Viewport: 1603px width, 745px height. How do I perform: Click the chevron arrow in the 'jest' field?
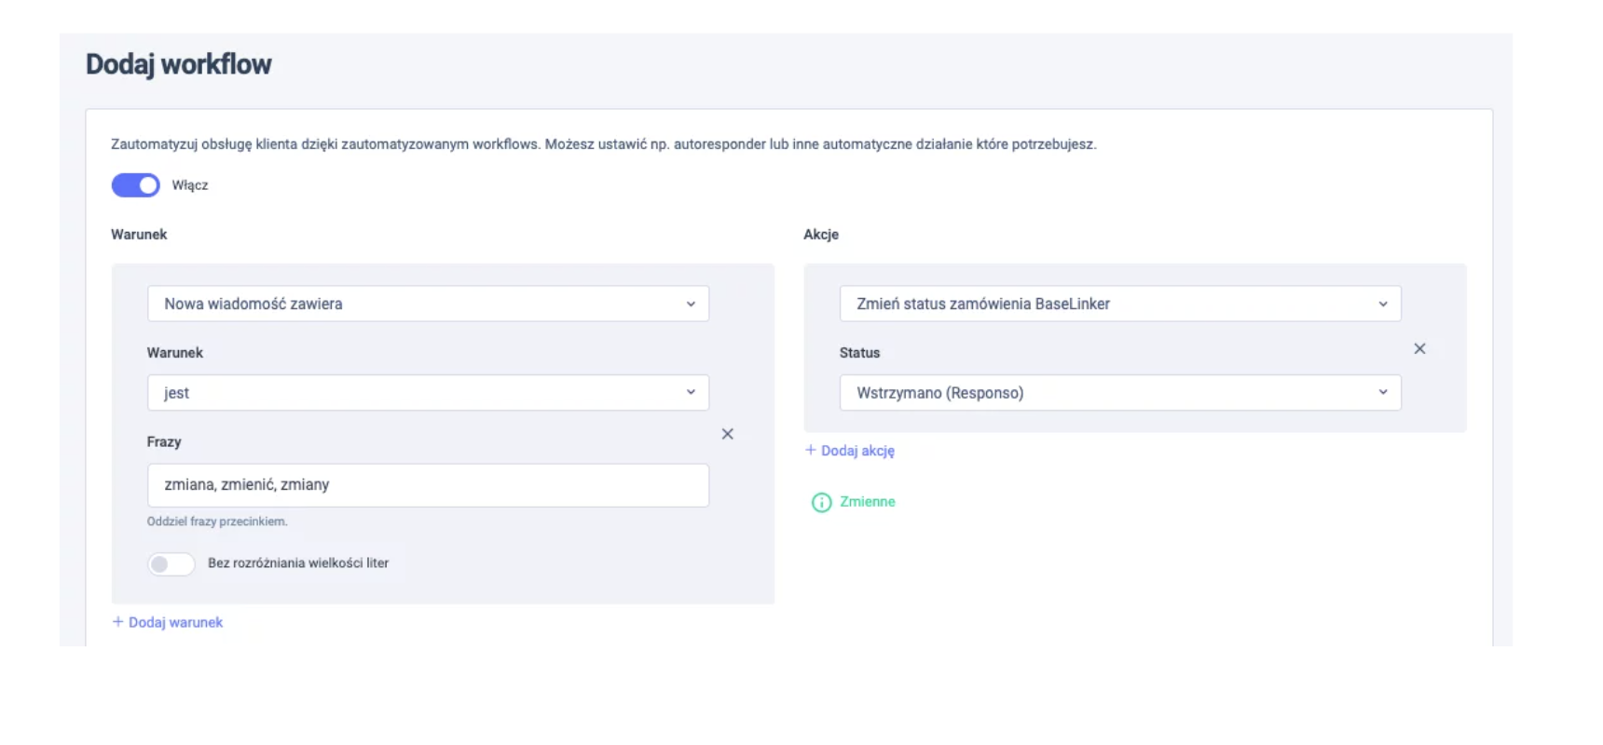[691, 393]
